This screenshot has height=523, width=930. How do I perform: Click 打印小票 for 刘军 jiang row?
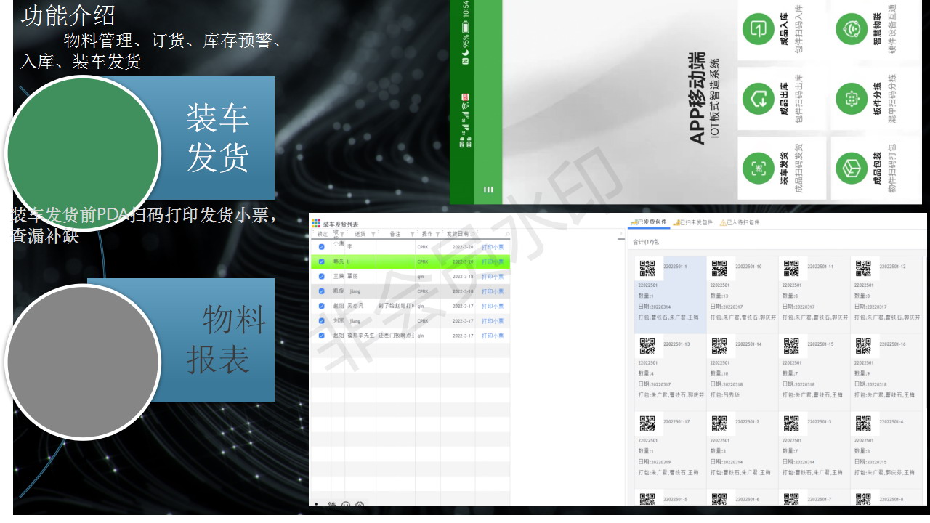pos(493,321)
